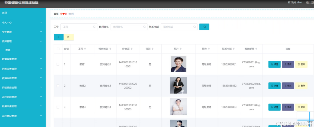Viewport: 314px width, 129px height.
Task: Collapse the 教师管理 sidebar menu chevron
Action: pos(41,41)
